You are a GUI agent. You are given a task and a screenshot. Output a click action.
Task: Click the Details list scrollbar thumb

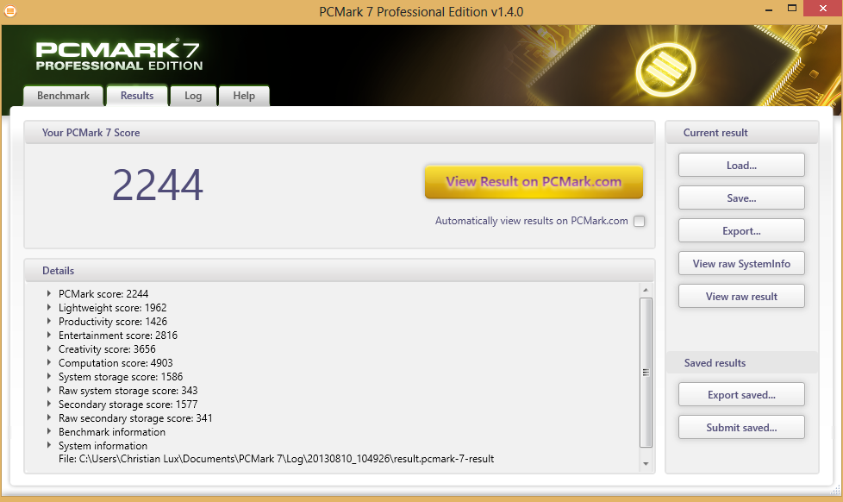click(x=646, y=373)
